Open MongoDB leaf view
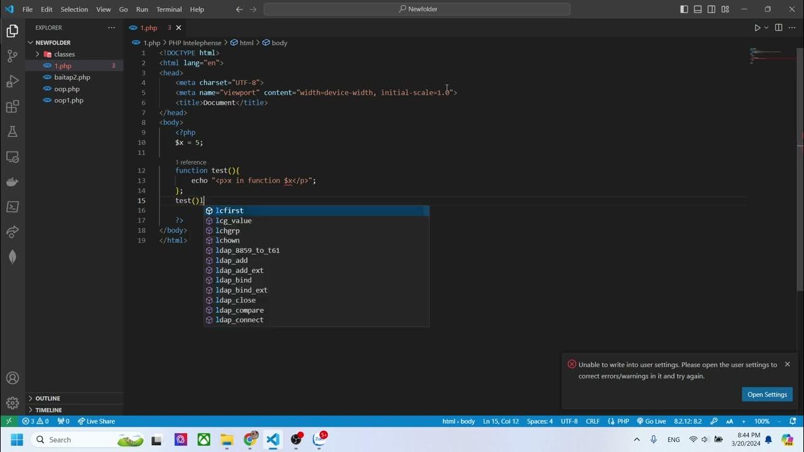 tap(12, 257)
